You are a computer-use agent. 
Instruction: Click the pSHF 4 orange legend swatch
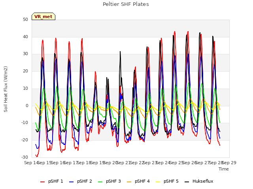129,182
